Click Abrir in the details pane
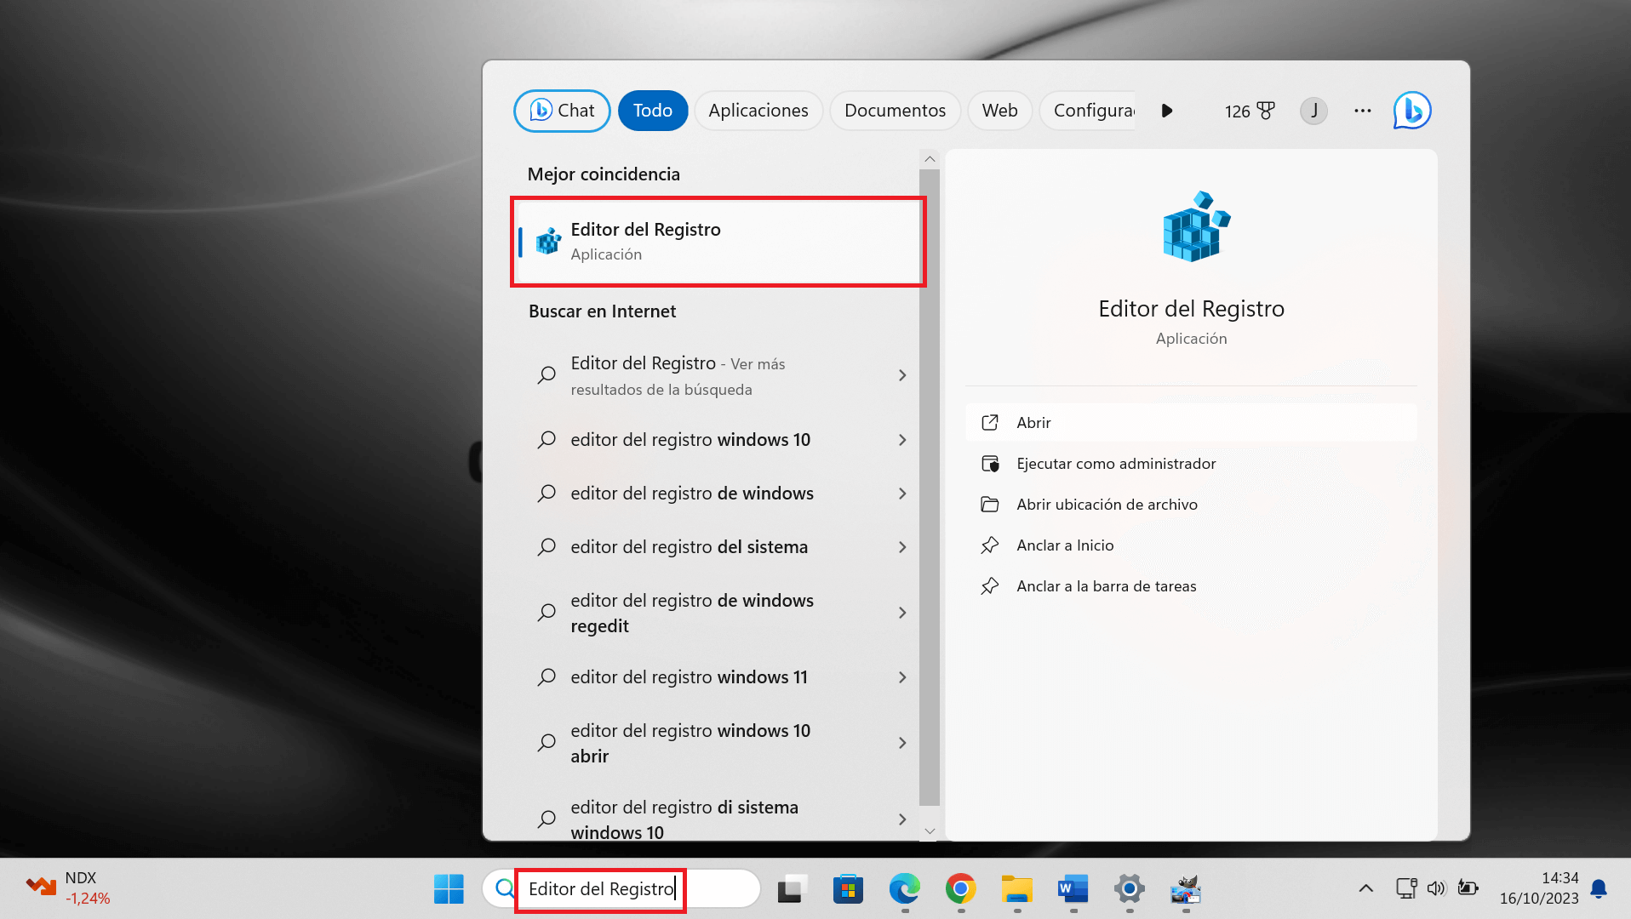The width and height of the screenshot is (1631, 919). [x=1191, y=423]
